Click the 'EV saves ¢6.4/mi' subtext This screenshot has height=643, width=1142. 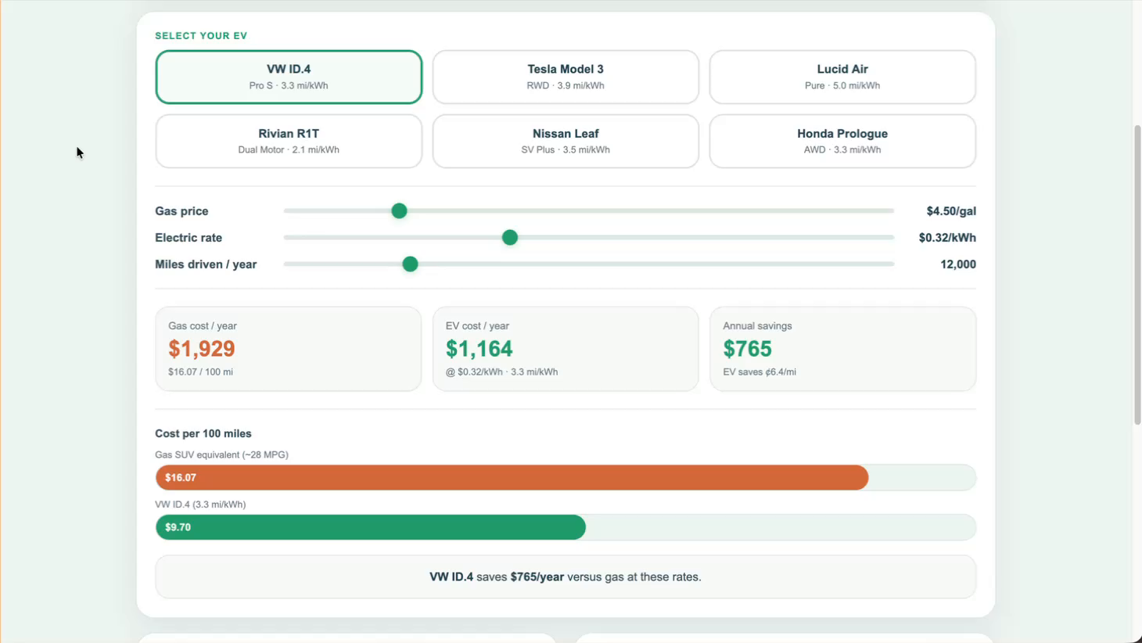coord(760,372)
